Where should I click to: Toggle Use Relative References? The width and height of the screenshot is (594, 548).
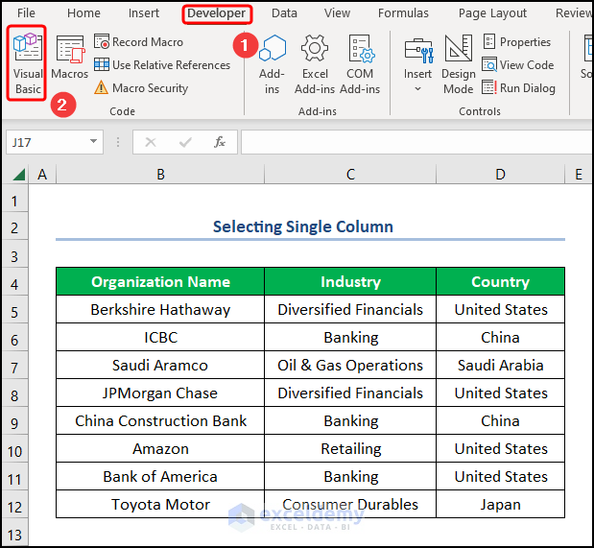(161, 65)
